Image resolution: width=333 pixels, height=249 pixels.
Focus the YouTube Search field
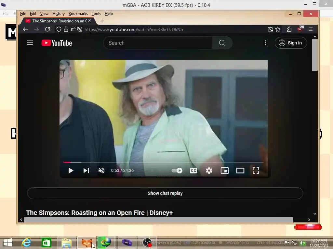(157, 43)
